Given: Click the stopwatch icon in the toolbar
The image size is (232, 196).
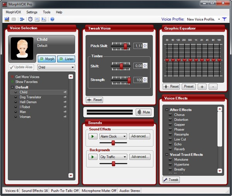Looking at the screenshot, I should [x=30, y=19].
